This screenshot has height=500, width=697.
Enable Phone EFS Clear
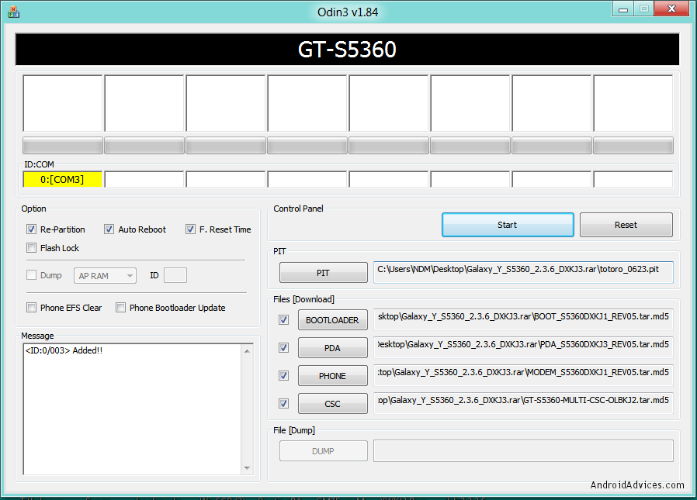[x=31, y=307]
